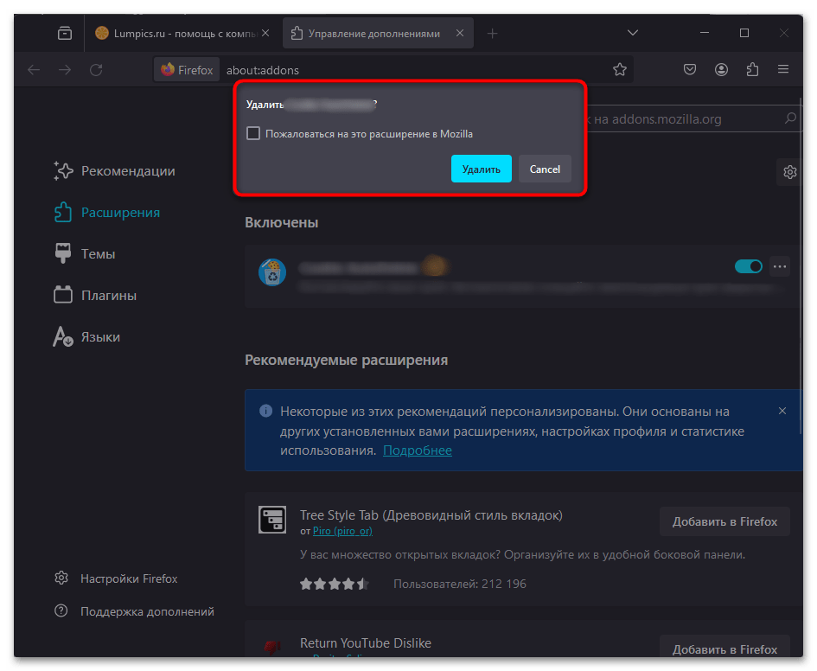Click the page vertical scrollbar
817x671 pixels.
(801, 265)
